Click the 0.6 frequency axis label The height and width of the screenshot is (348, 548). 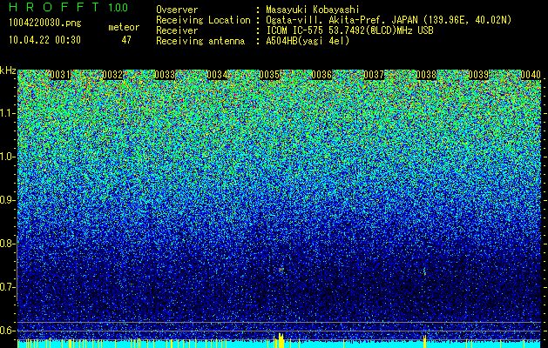(x=7, y=331)
